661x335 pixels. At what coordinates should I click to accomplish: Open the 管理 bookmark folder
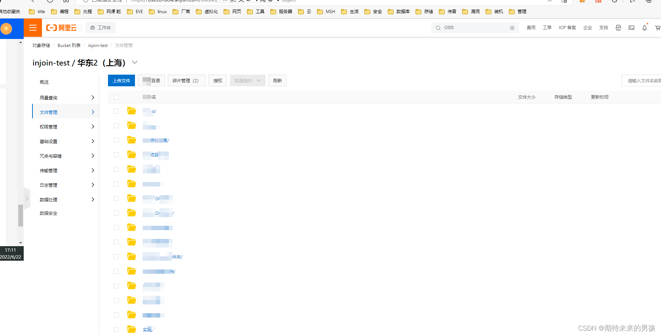518,12
